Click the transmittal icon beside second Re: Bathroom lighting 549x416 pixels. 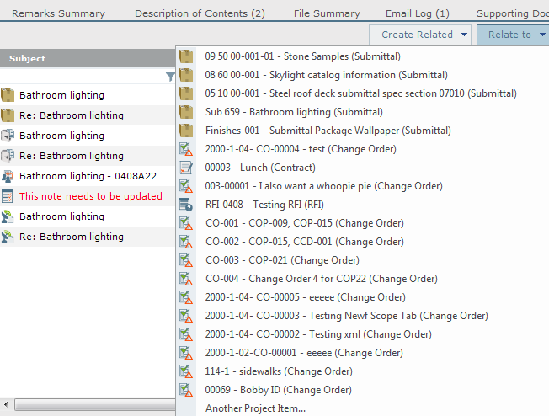8,156
